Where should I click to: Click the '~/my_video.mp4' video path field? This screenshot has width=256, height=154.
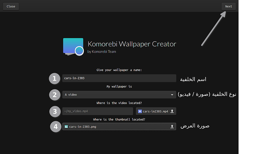[98, 111]
